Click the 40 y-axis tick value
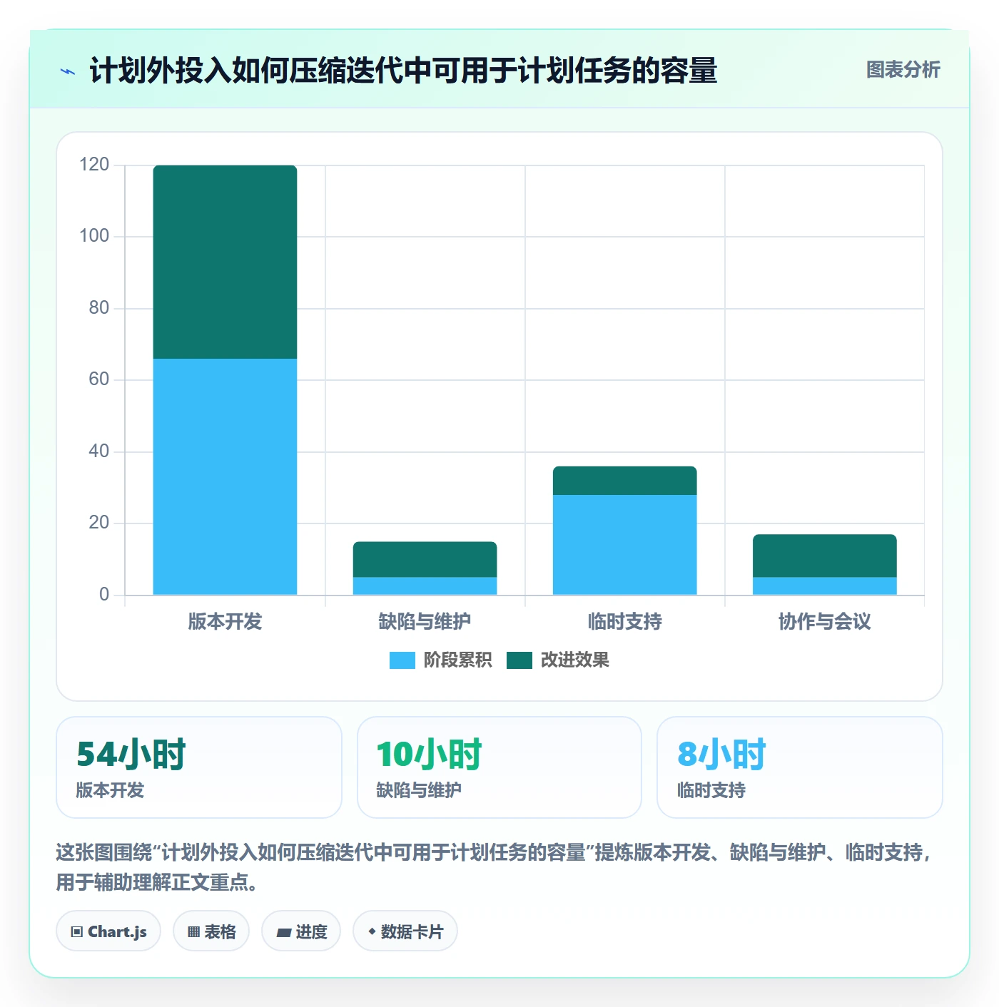The height and width of the screenshot is (1007, 999). [x=99, y=451]
